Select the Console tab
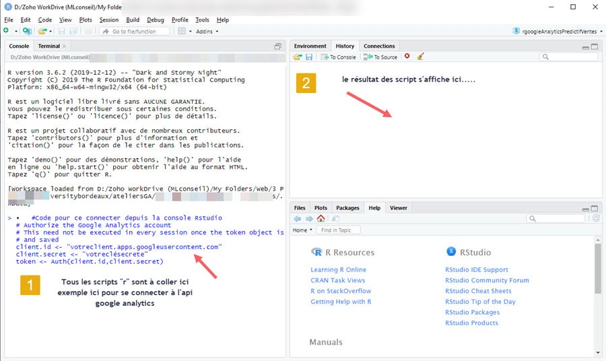This screenshot has height=361, width=606. (x=19, y=46)
